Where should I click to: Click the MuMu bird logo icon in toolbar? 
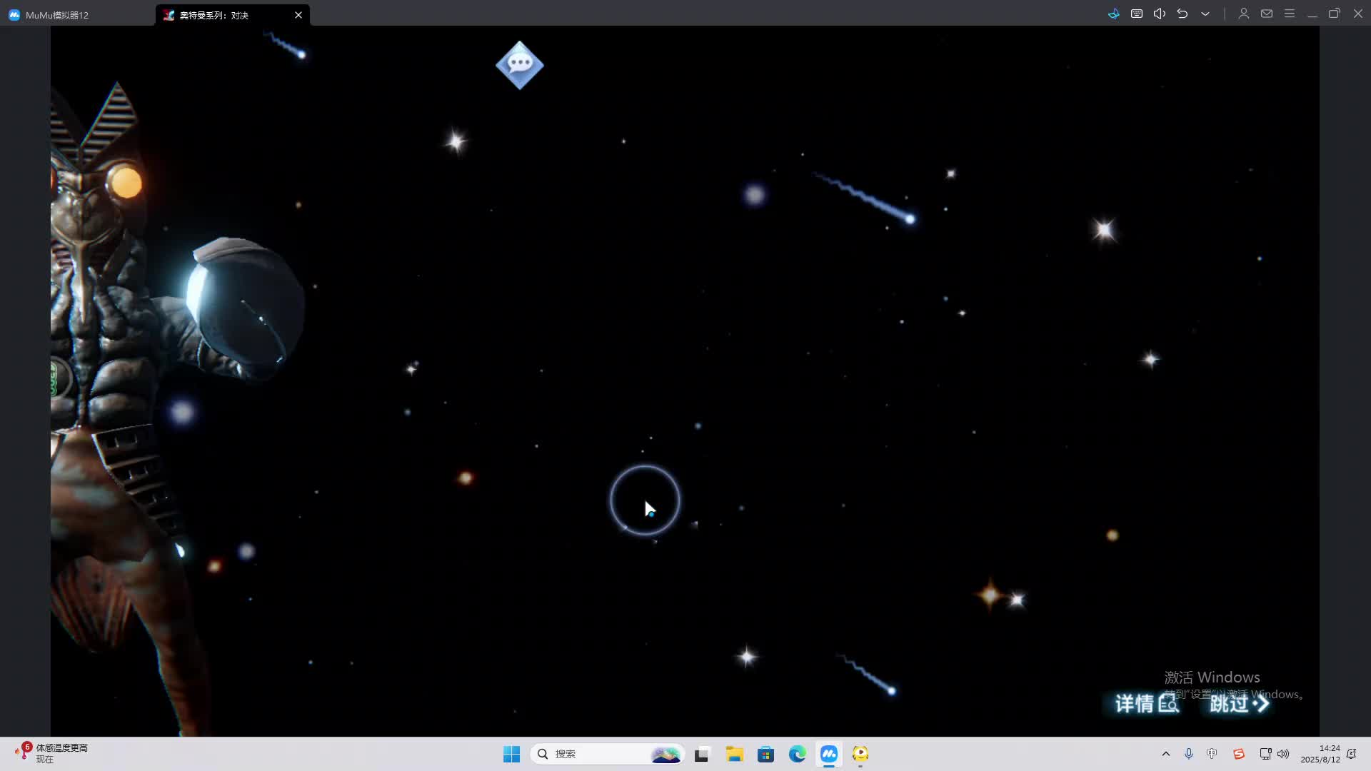[x=1114, y=14]
